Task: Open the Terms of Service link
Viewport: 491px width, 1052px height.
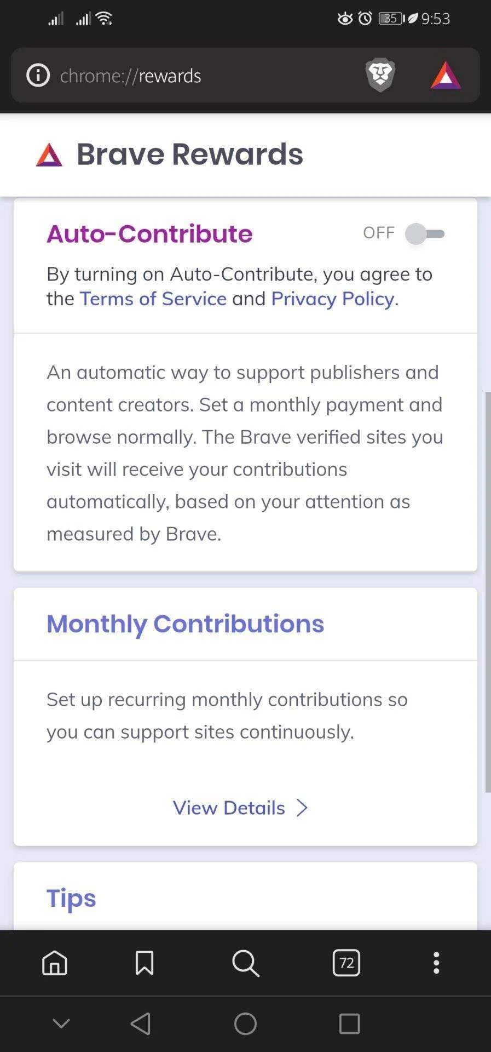Action: coord(153,299)
